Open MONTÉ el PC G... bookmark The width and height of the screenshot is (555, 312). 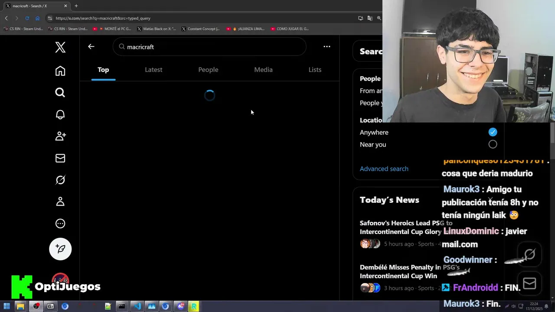[x=111, y=29]
